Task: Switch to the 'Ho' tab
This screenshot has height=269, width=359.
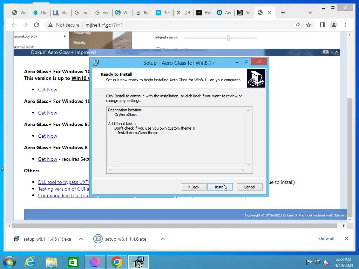Action: click(204, 13)
